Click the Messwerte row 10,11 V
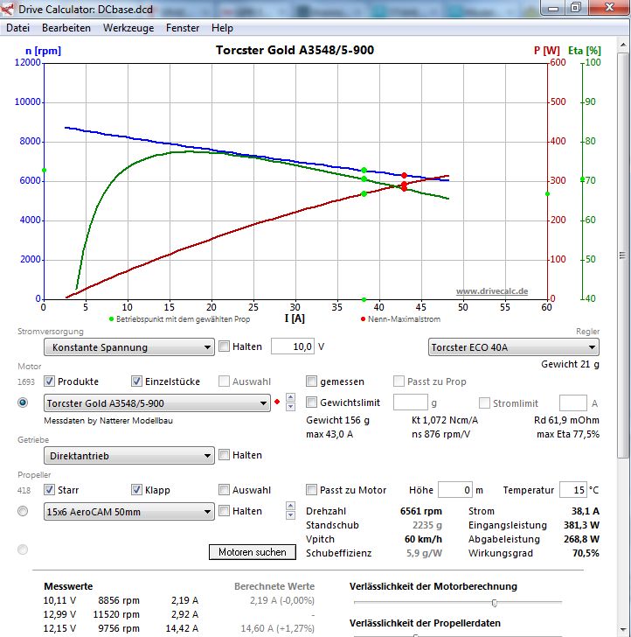 121,600
